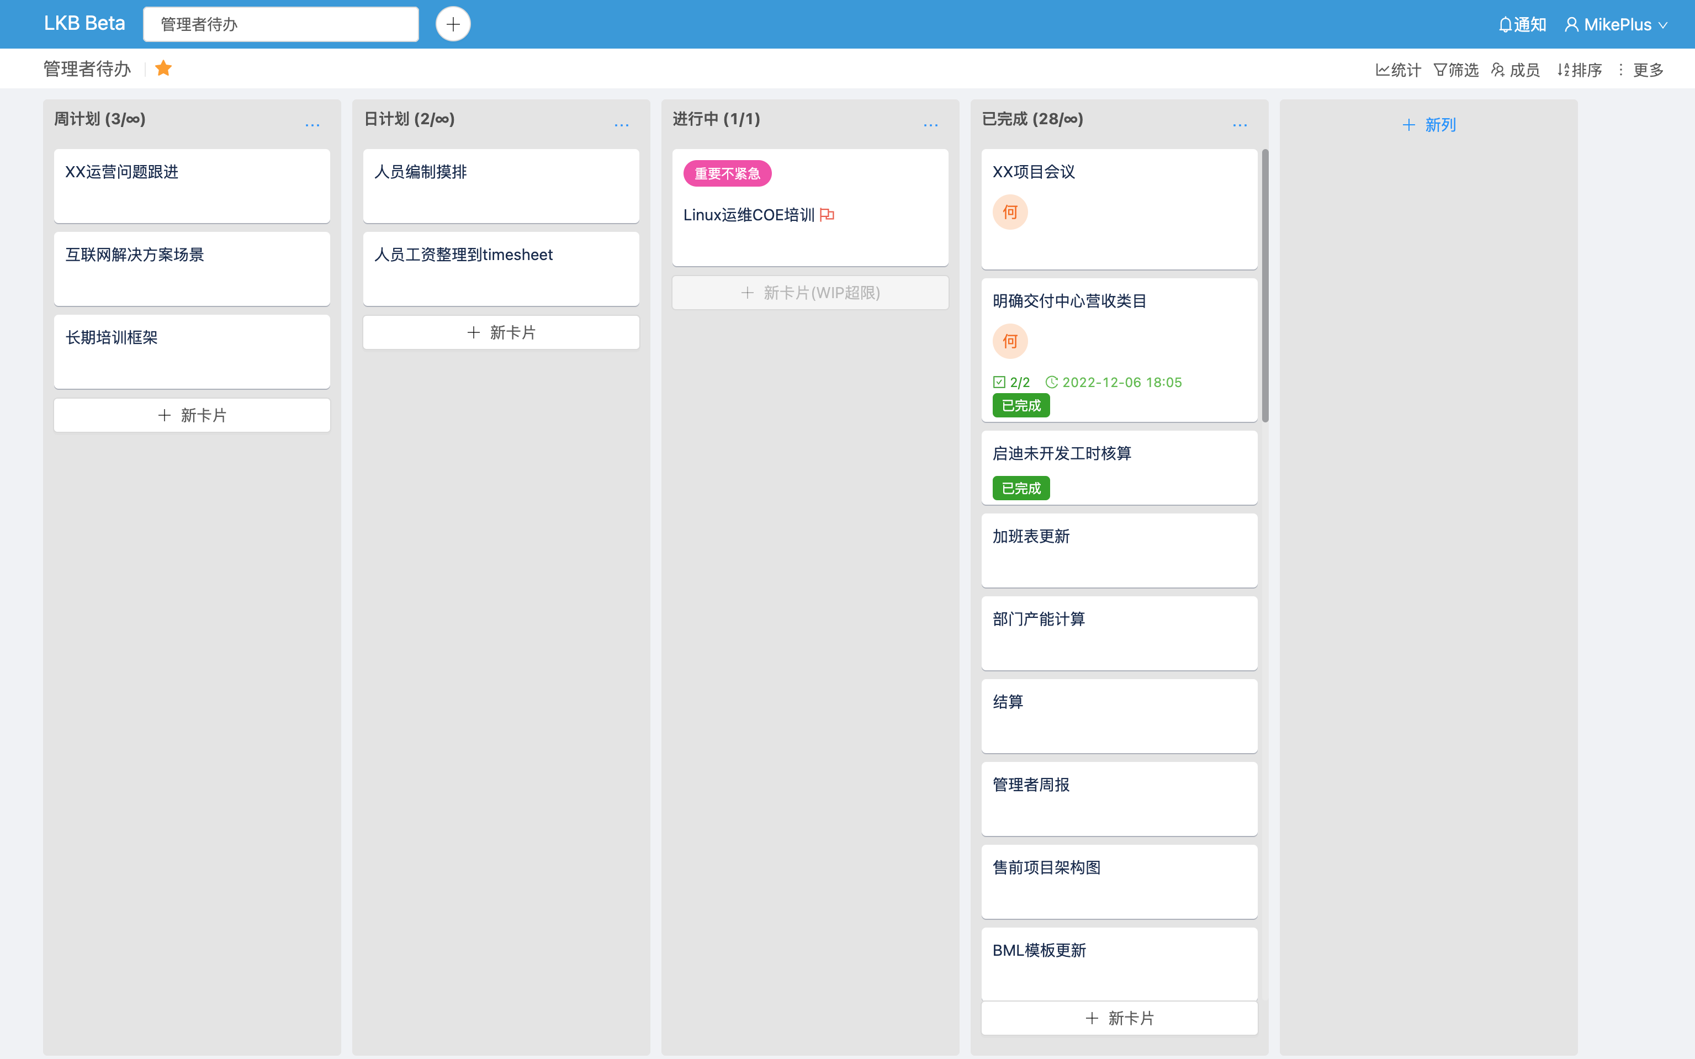Screen dimensions: 1695x1059
Task: Click 何 avatar on 明确交付中心营收类目 card
Action: tap(1010, 342)
